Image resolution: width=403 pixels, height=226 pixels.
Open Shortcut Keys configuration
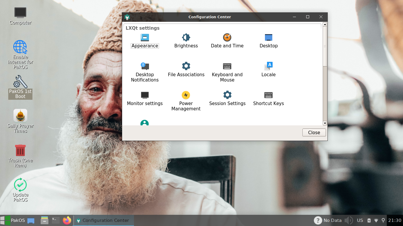(268, 99)
